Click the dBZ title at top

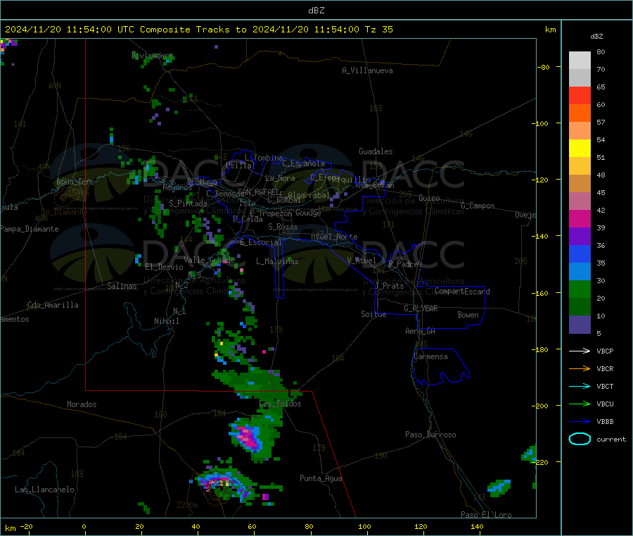click(316, 11)
